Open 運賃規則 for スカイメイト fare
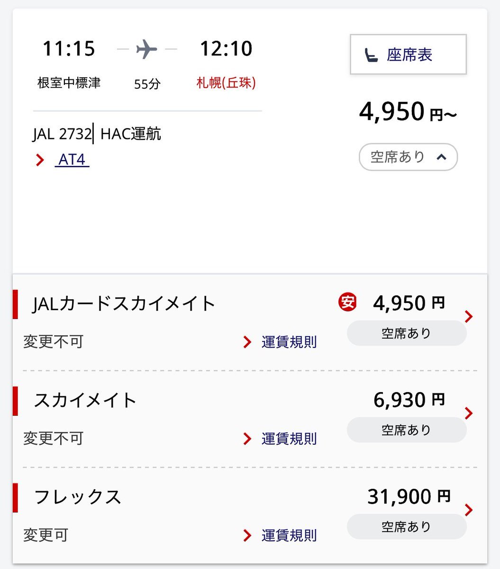The height and width of the screenshot is (569, 500). coord(289,439)
